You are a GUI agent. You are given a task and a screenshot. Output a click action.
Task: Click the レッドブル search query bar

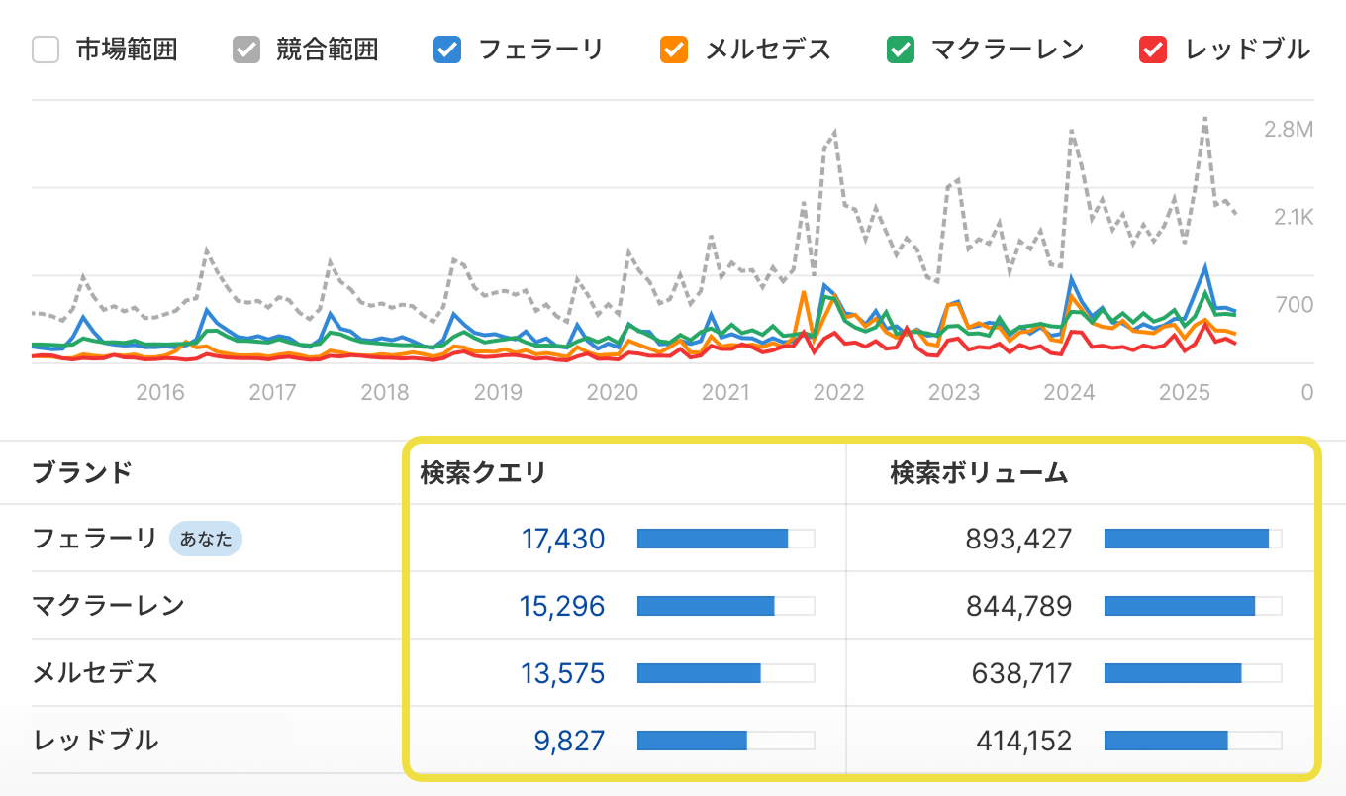724,741
